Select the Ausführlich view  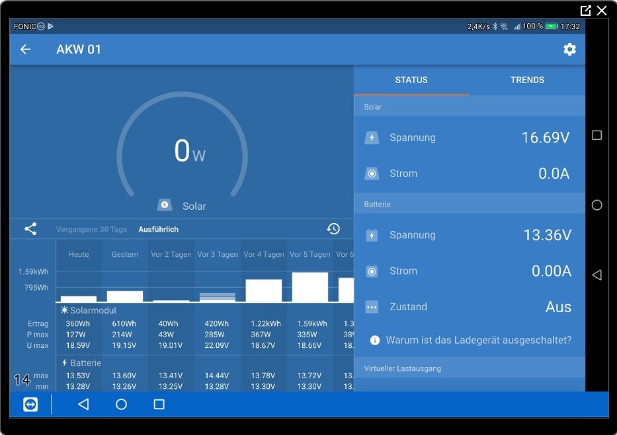[x=158, y=229]
